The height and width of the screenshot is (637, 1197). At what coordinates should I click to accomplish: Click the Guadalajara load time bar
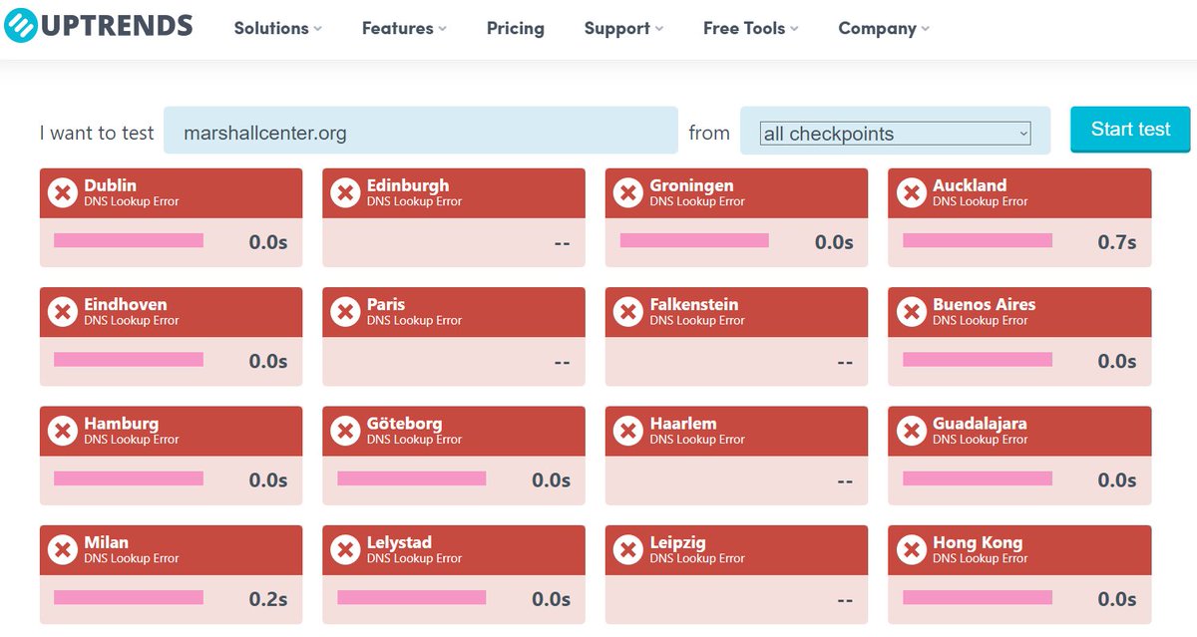(978, 478)
